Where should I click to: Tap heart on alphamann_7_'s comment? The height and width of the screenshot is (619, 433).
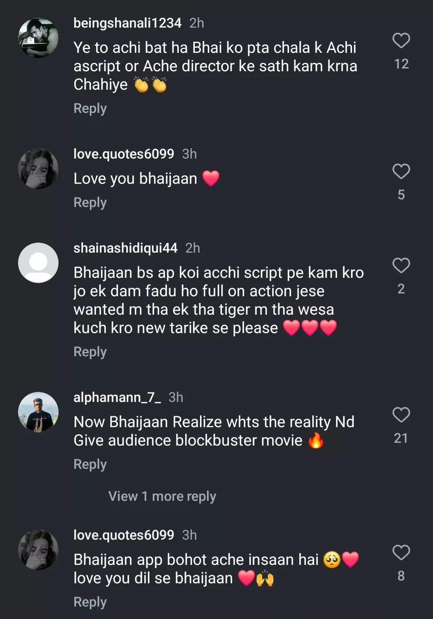[x=401, y=415]
